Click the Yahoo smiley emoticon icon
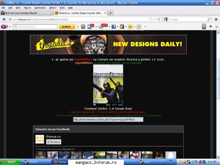Image resolution: width=220 pixels, height=165 pixels. pos(83,26)
